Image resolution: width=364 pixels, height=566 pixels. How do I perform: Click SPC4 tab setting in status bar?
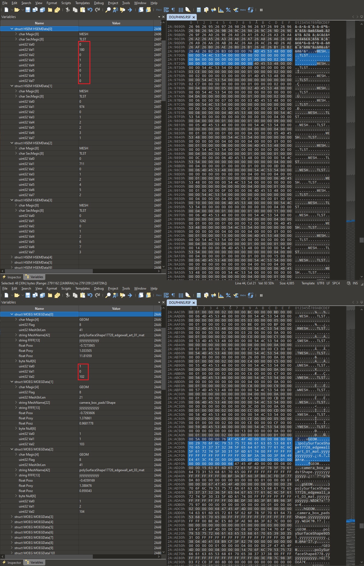[x=336, y=283]
